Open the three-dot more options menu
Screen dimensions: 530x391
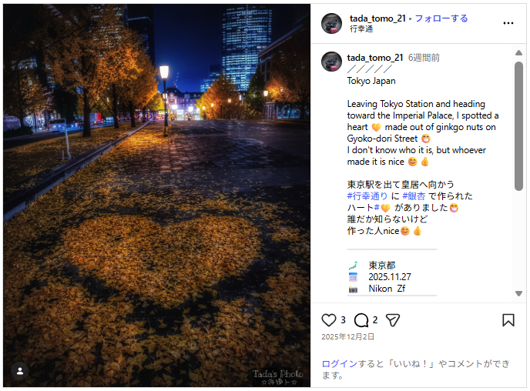508,23
